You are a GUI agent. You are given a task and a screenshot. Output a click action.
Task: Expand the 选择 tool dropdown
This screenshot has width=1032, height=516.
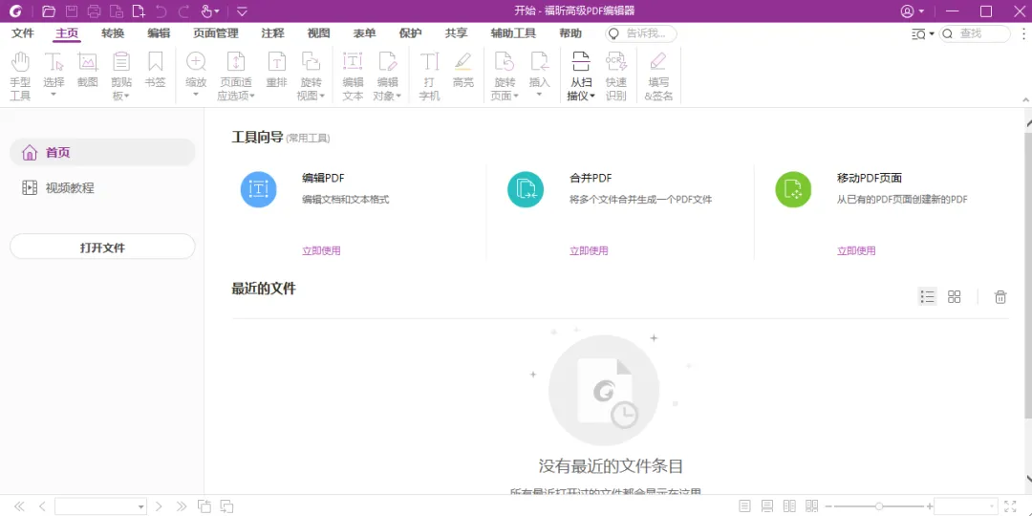tap(54, 95)
